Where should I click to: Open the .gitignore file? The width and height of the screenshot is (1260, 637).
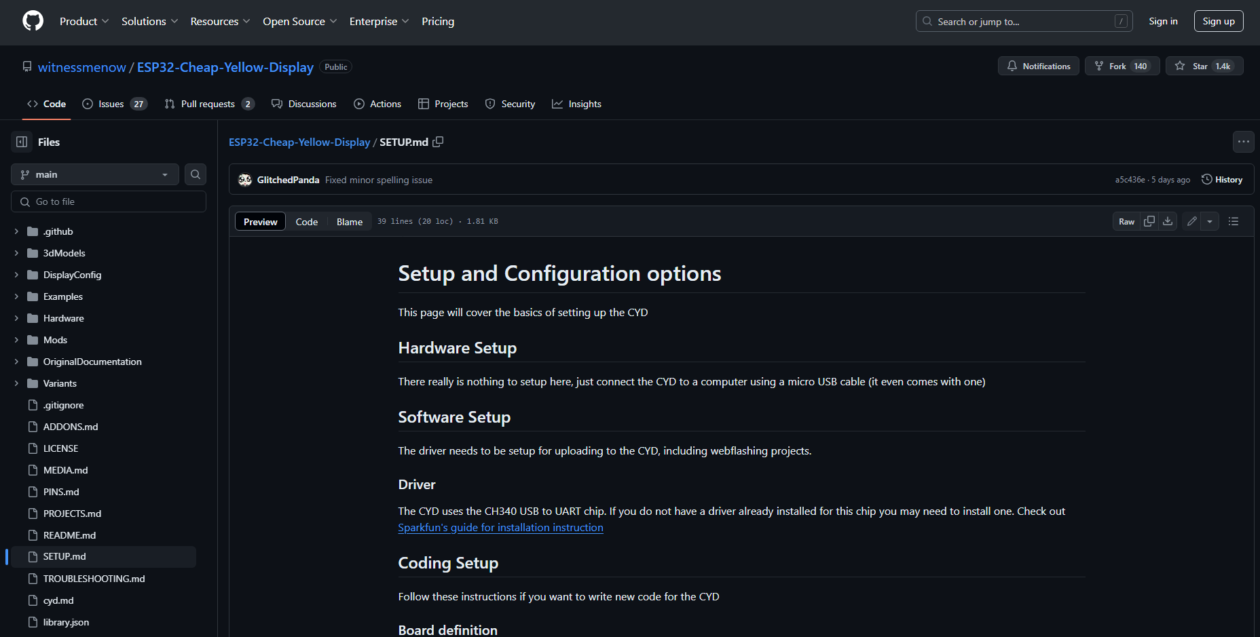click(x=64, y=405)
